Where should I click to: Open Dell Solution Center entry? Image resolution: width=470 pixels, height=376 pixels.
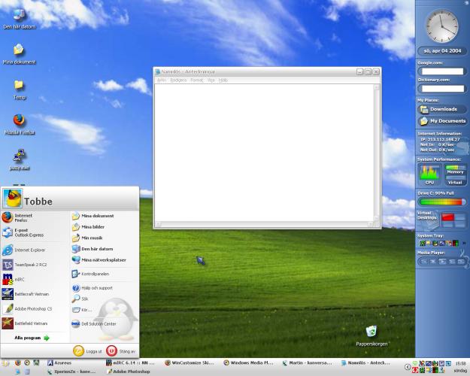coord(98,323)
